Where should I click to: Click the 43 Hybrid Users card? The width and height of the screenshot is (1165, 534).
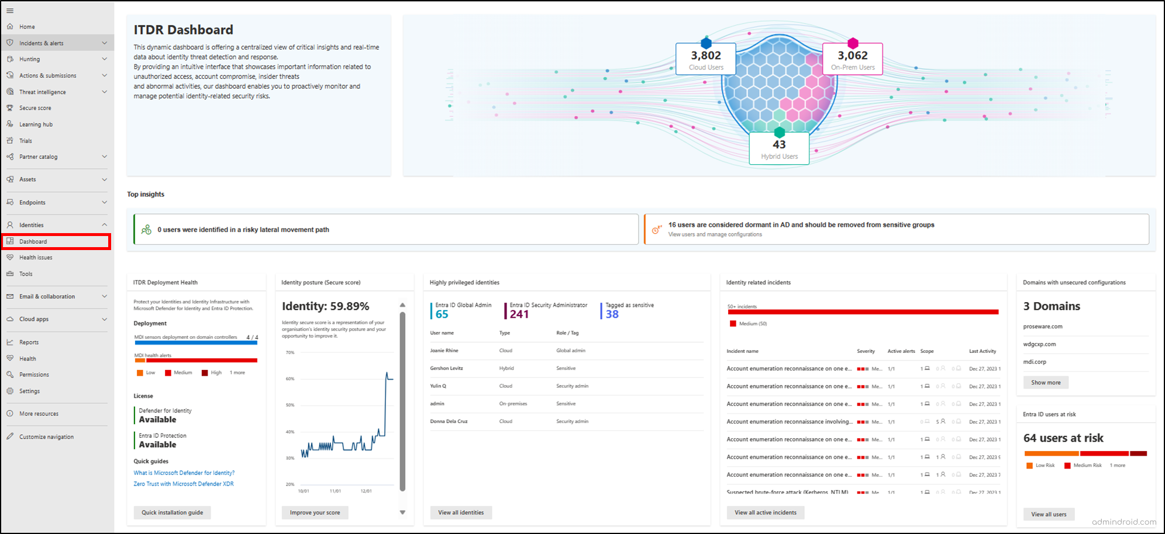pos(779,148)
